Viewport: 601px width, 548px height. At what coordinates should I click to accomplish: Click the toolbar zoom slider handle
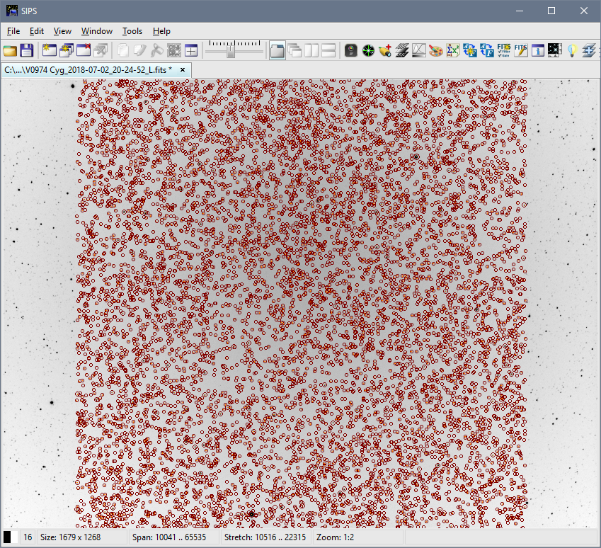pos(230,50)
